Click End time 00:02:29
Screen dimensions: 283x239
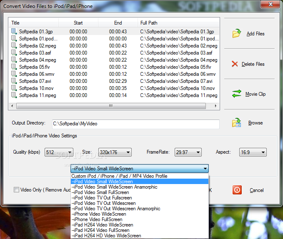tap(118, 81)
